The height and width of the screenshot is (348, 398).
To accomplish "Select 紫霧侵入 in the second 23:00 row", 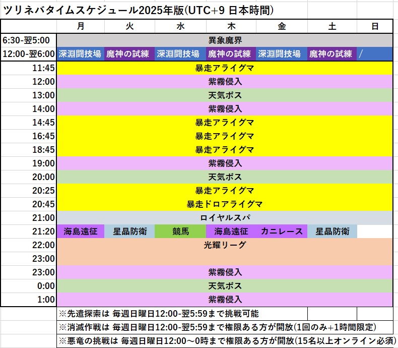I will pos(225,272).
